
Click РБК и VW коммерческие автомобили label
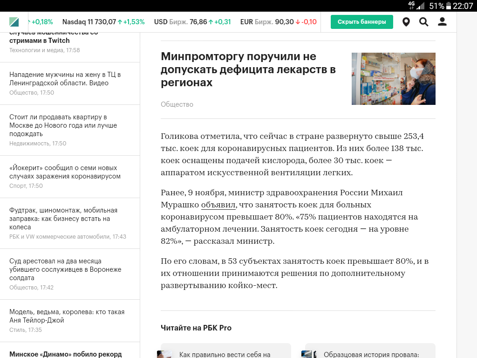point(68,236)
